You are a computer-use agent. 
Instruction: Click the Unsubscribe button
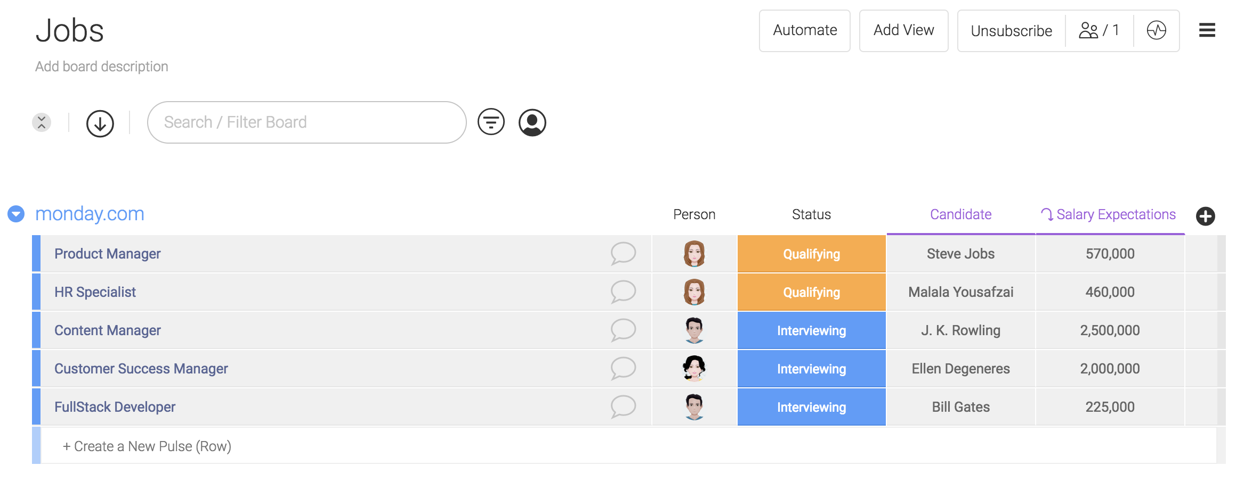1011,31
